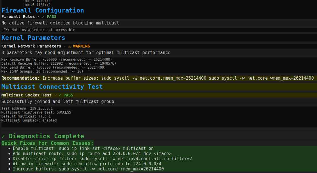Screen dimensions: 317x173
Task: Click the checkmark before Diagnostics Complete
Action: tap(3, 136)
